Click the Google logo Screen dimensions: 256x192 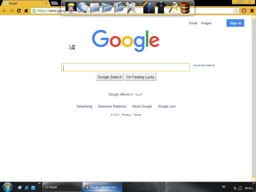click(125, 41)
